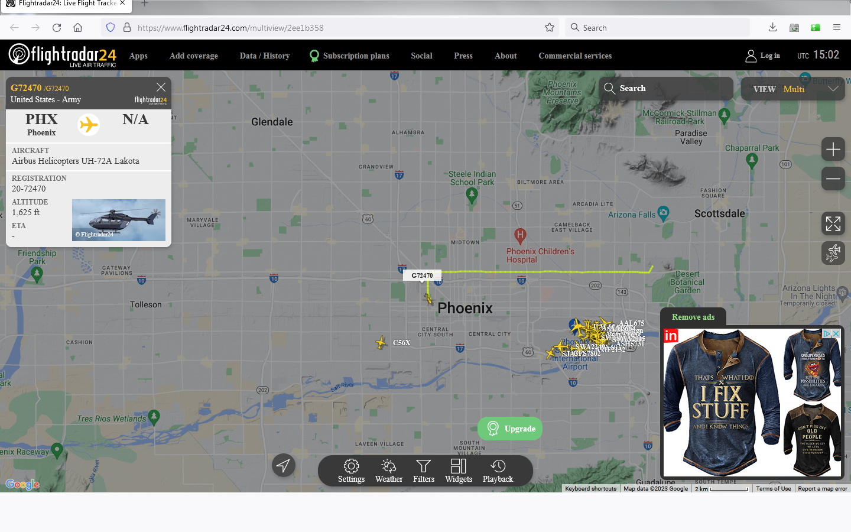Click the Steele Indian School Park marker

[x=472, y=196]
